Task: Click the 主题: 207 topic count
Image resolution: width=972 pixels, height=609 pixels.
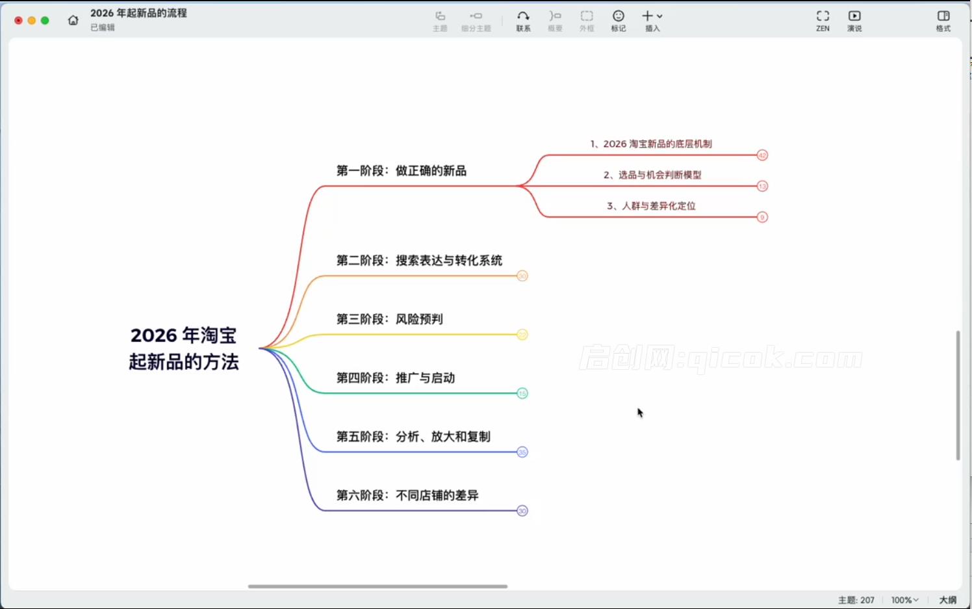Action: point(856,600)
